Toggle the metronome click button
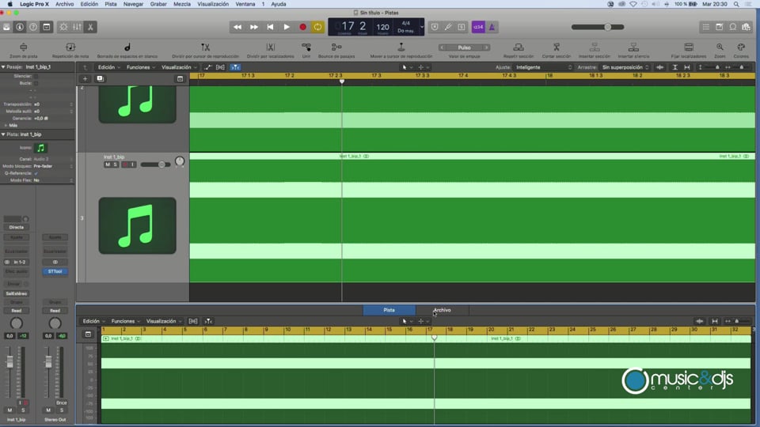The height and width of the screenshot is (427, 760). 492,27
